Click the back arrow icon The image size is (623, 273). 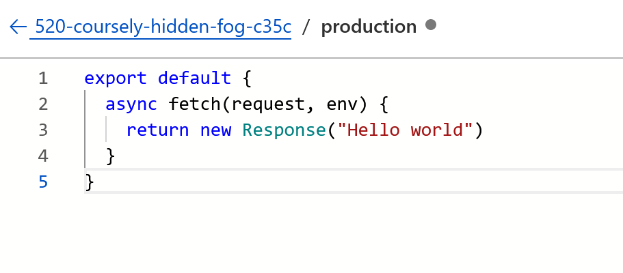[18, 27]
